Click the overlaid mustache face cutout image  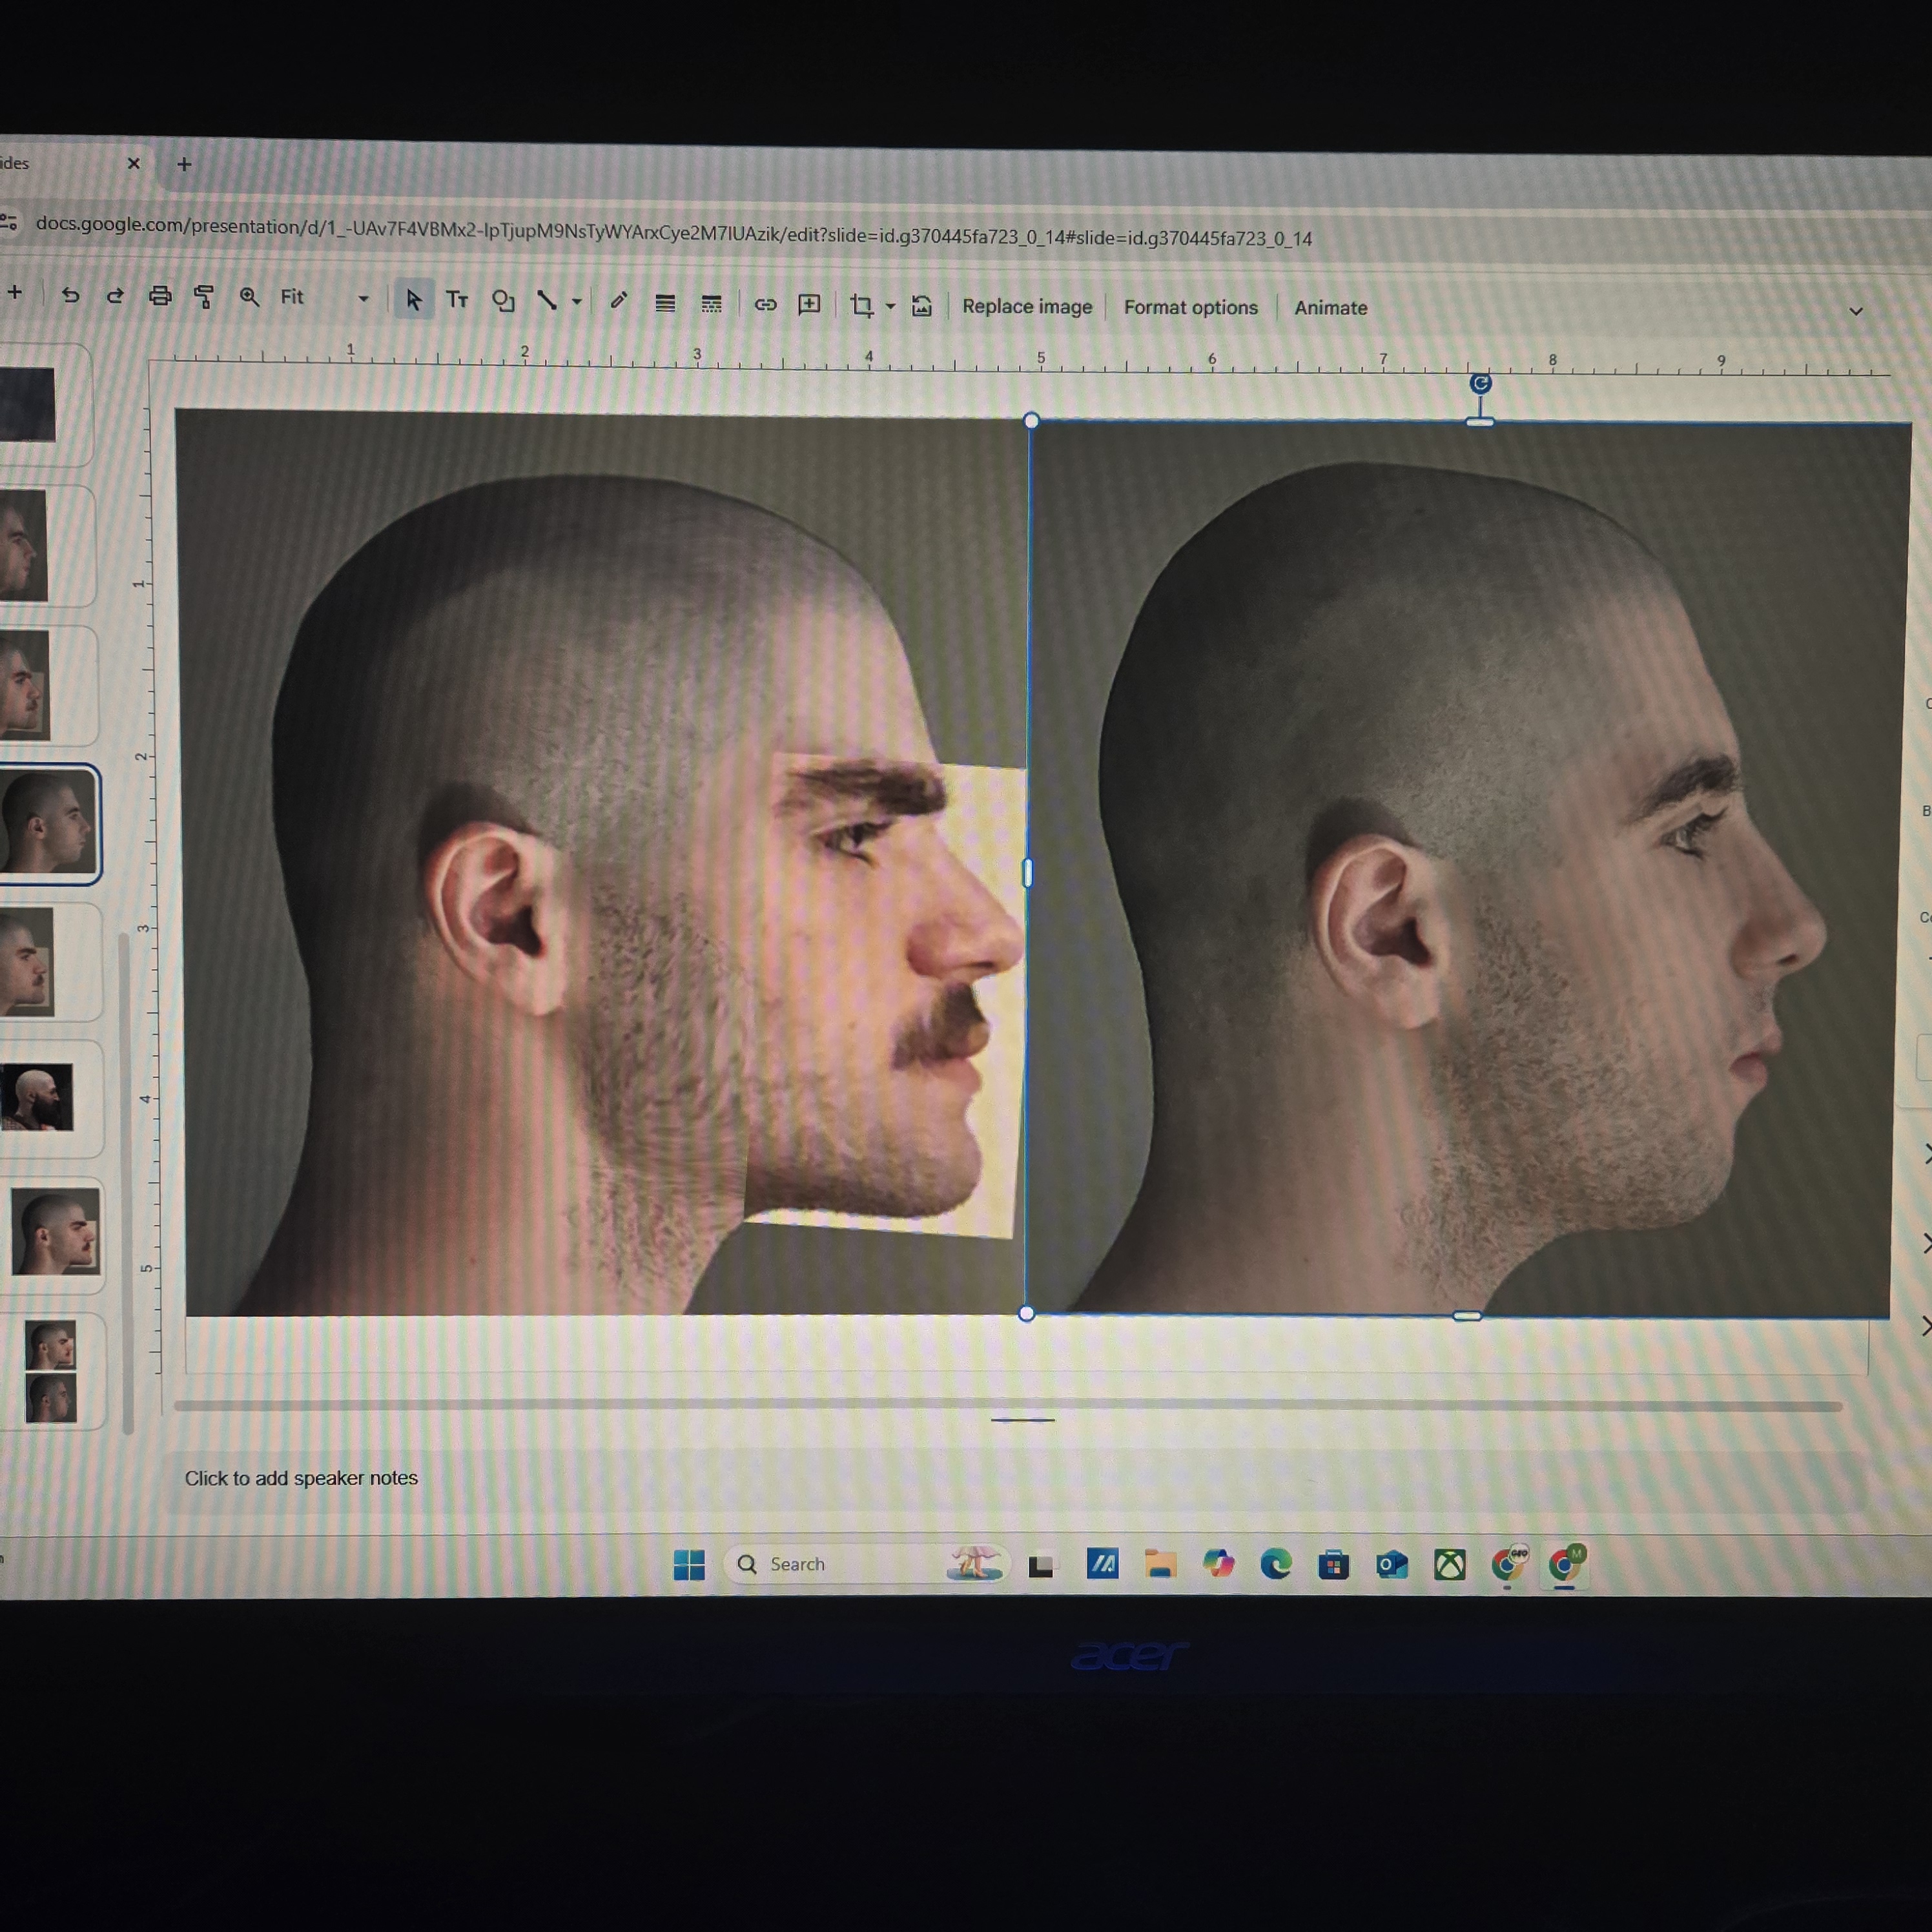coord(885,1000)
